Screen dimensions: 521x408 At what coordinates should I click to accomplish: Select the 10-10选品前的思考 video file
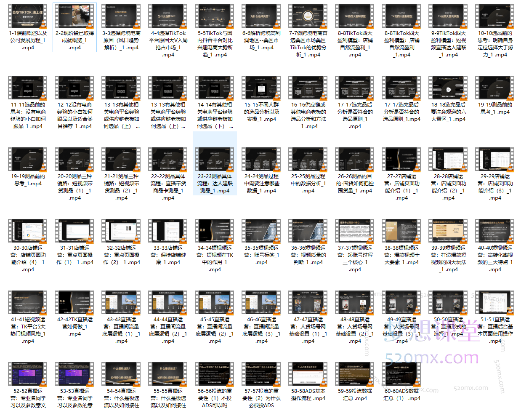(x=495, y=17)
